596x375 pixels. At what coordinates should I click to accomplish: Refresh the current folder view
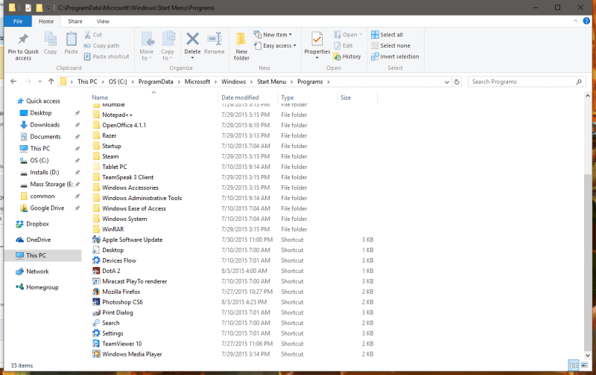coord(457,82)
